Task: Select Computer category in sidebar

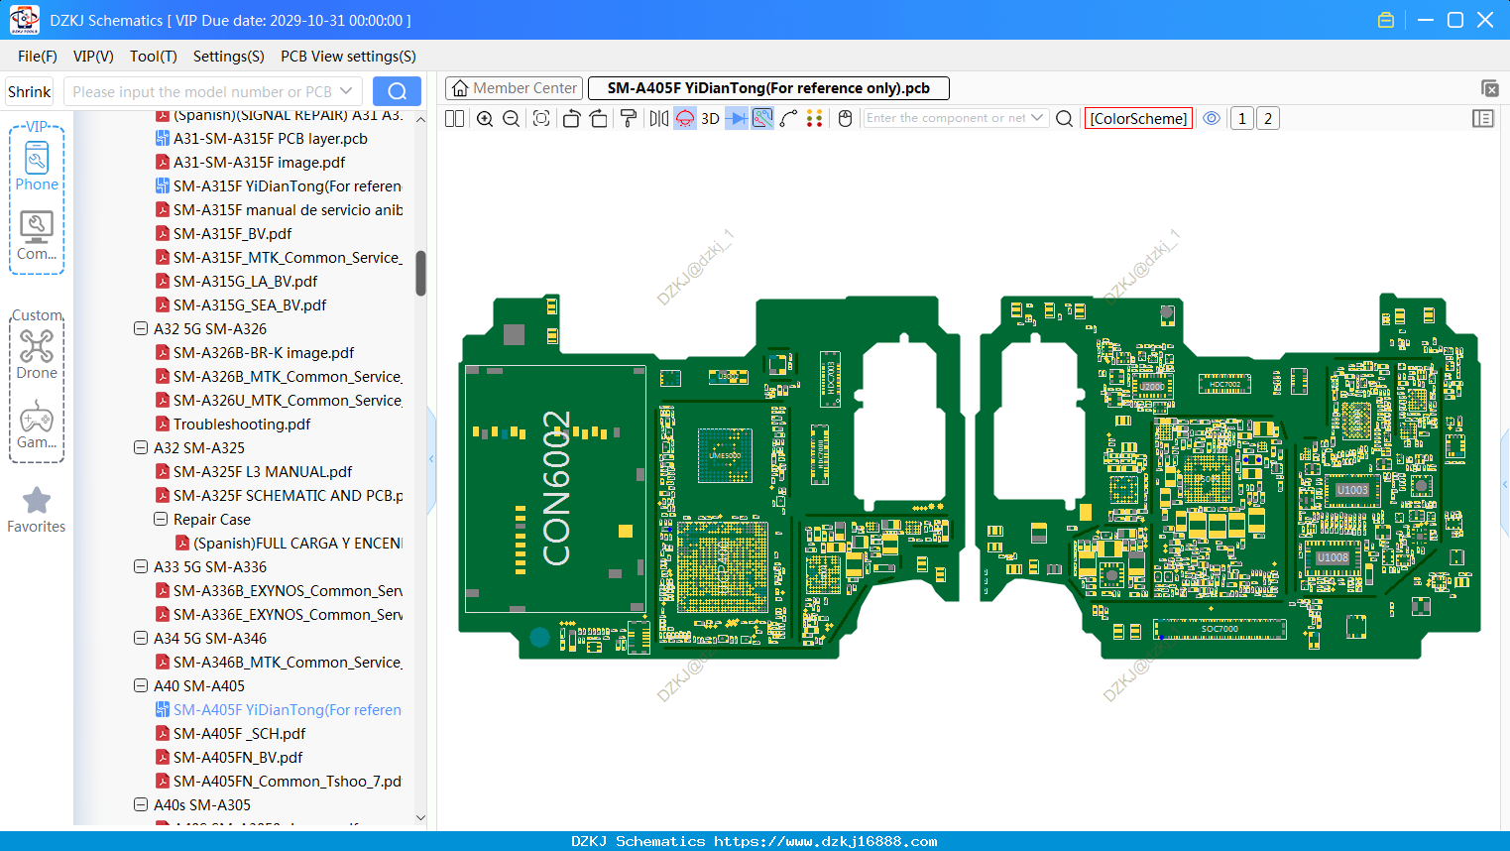Action: pos(37,235)
